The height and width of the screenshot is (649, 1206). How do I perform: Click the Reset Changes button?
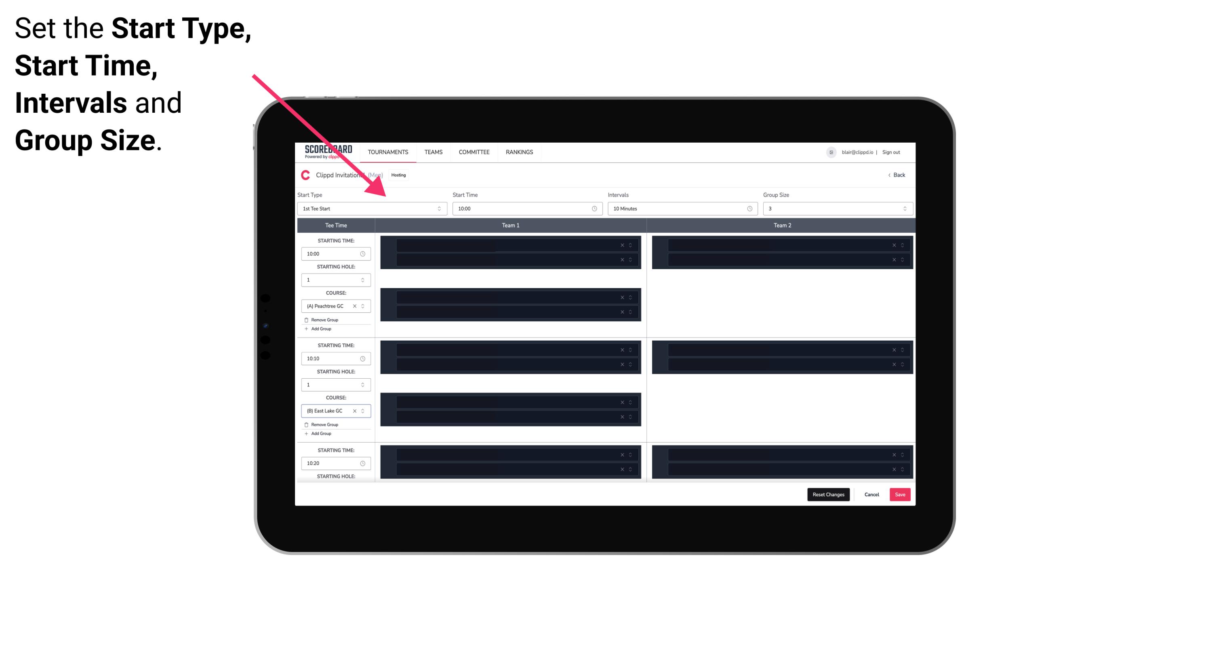click(829, 494)
